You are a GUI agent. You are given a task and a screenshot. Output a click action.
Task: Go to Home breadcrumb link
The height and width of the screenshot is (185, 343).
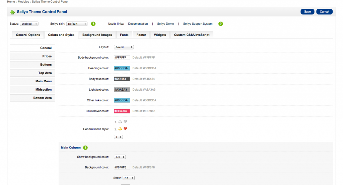11,2
